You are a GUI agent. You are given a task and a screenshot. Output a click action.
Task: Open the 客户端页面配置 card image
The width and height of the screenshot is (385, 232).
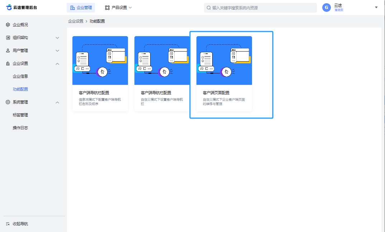pyautogui.click(x=224, y=61)
